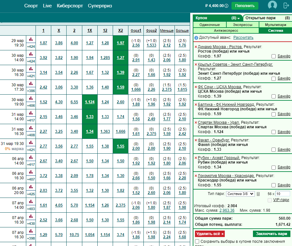Viewport: 292px width, 246px height.
Task: Open stats chart icon for 30 мар 19:00 match
Action: [x=31, y=98]
